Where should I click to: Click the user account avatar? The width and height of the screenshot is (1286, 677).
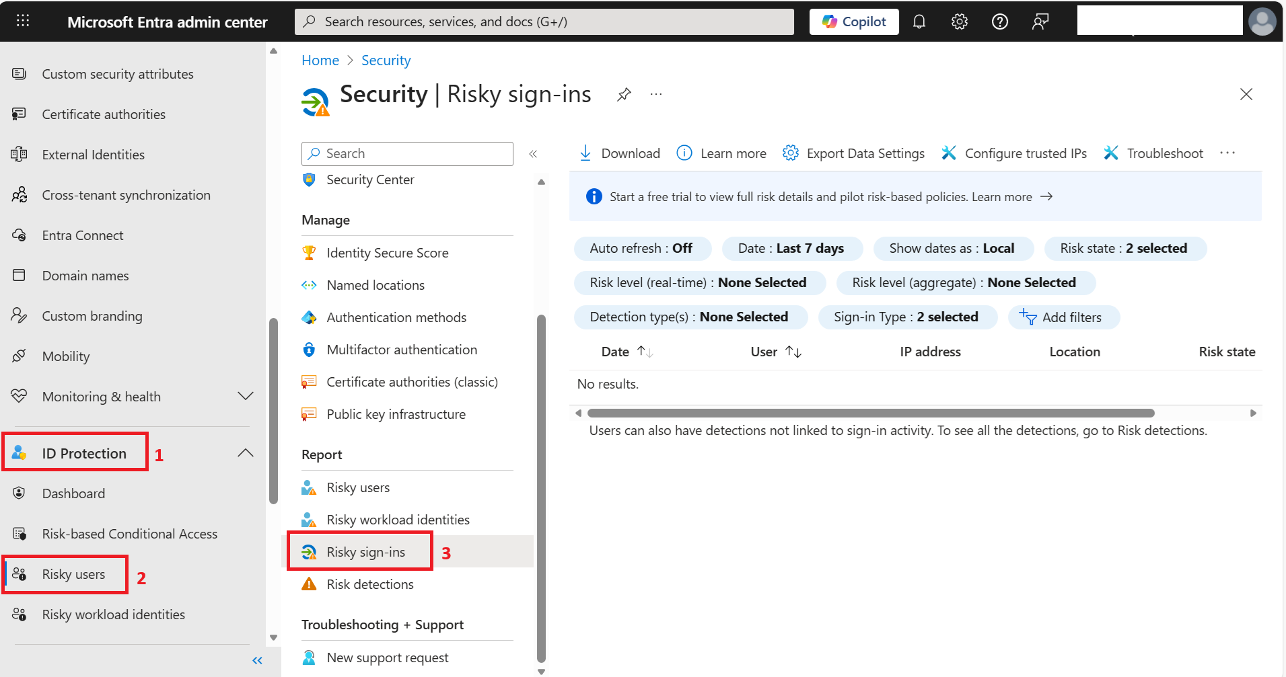1262,21
